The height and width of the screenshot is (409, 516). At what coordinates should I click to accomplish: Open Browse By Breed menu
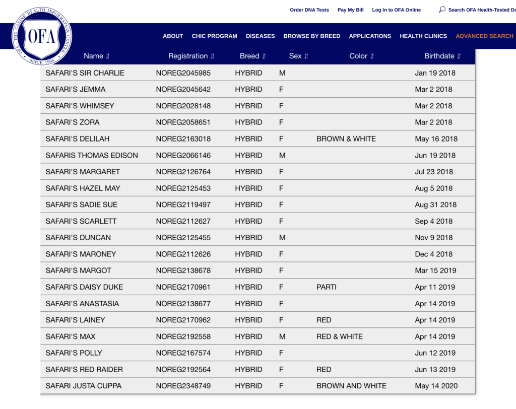point(312,36)
